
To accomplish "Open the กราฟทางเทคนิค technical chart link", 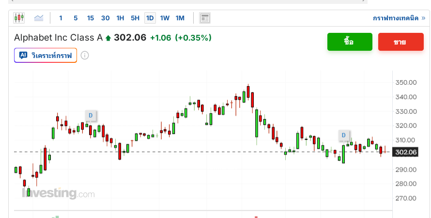I will (399, 18).
